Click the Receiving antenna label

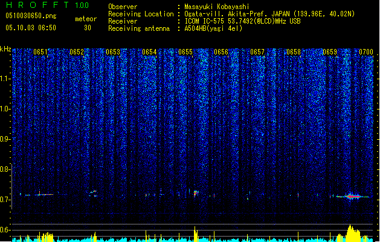tap(139, 28)
